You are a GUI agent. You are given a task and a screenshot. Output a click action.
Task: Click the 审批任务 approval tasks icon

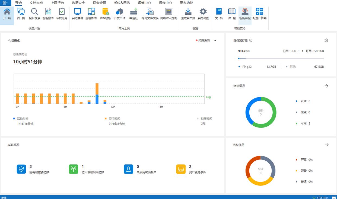(62, 14)
